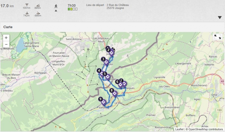Image resolution: width=225 pixels, height=132 pixels.
Task: Click the hiker activity icon
Action: [56, 6]
